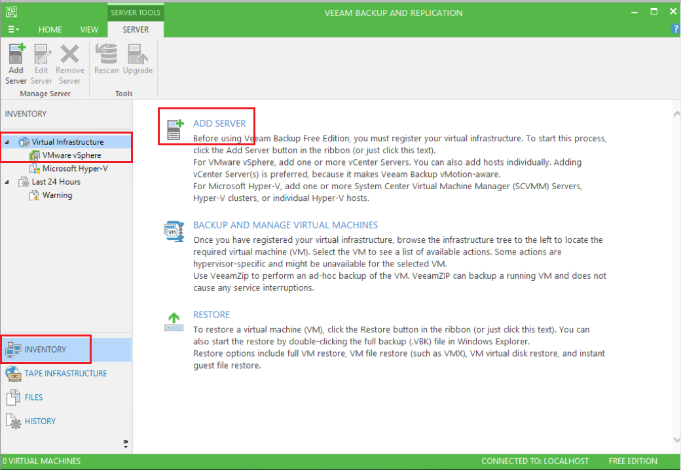
Task: Click the Veeam application logo icon
Action: pyautogui.click(x=11, y=12)
